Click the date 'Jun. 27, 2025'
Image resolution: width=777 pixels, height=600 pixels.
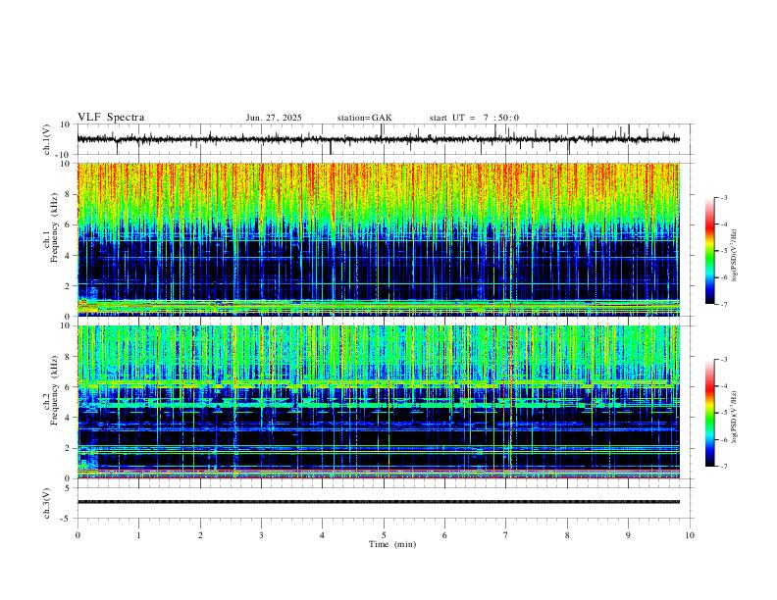274,118
